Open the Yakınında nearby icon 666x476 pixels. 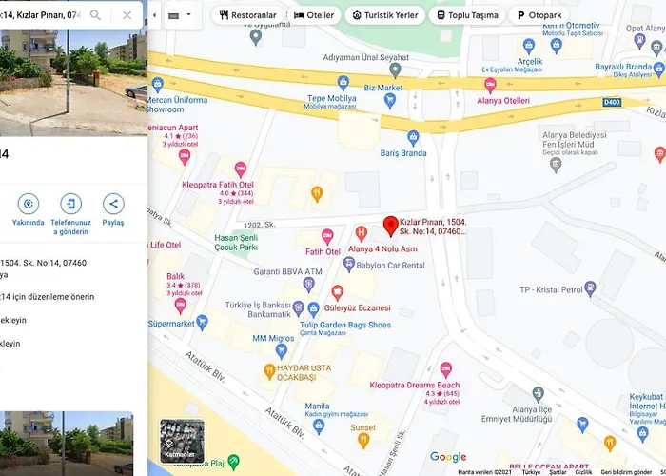pos(29,204)
